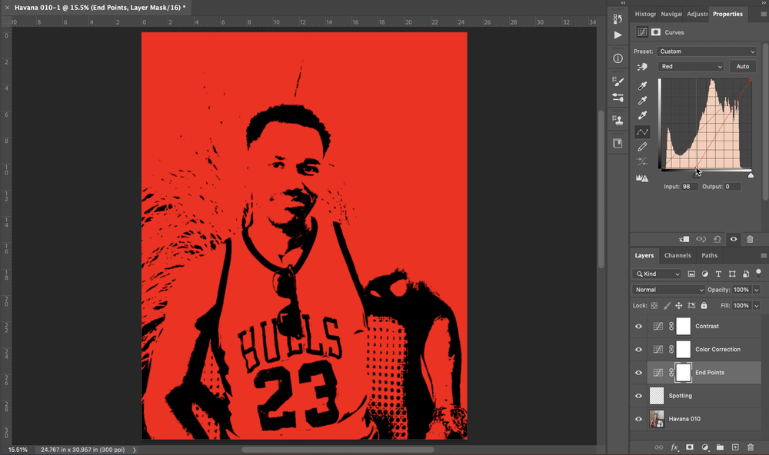
Task: Toggle lock all padlock
Action: [x=704, y=305]
